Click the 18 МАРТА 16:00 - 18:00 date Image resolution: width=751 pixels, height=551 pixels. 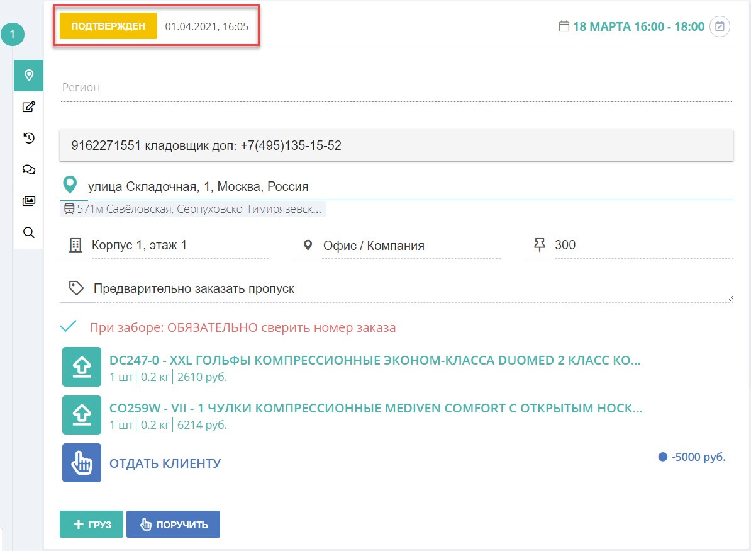coord(638,26)
